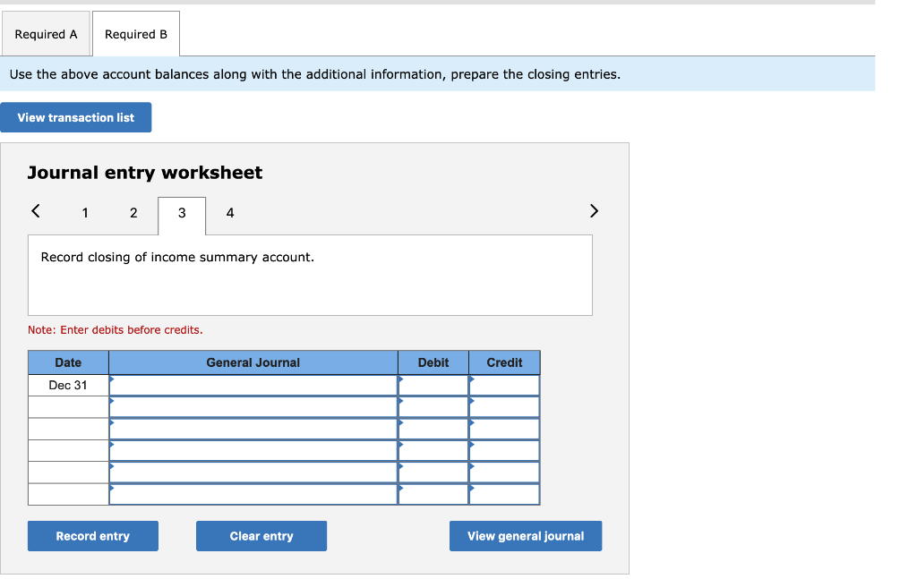This screenshot has width=917, height=579.
Task: Select the first Credit input field
Action: coord(504,385)
